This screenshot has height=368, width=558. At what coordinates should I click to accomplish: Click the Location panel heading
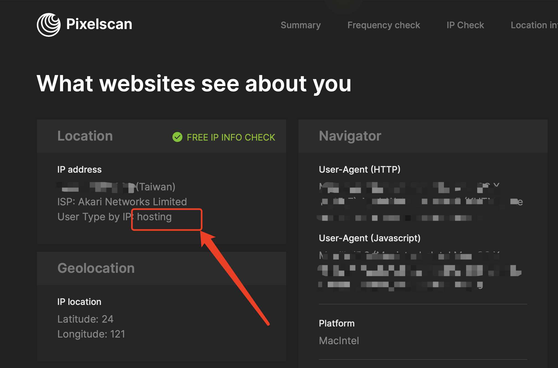(x=85, y=136)
